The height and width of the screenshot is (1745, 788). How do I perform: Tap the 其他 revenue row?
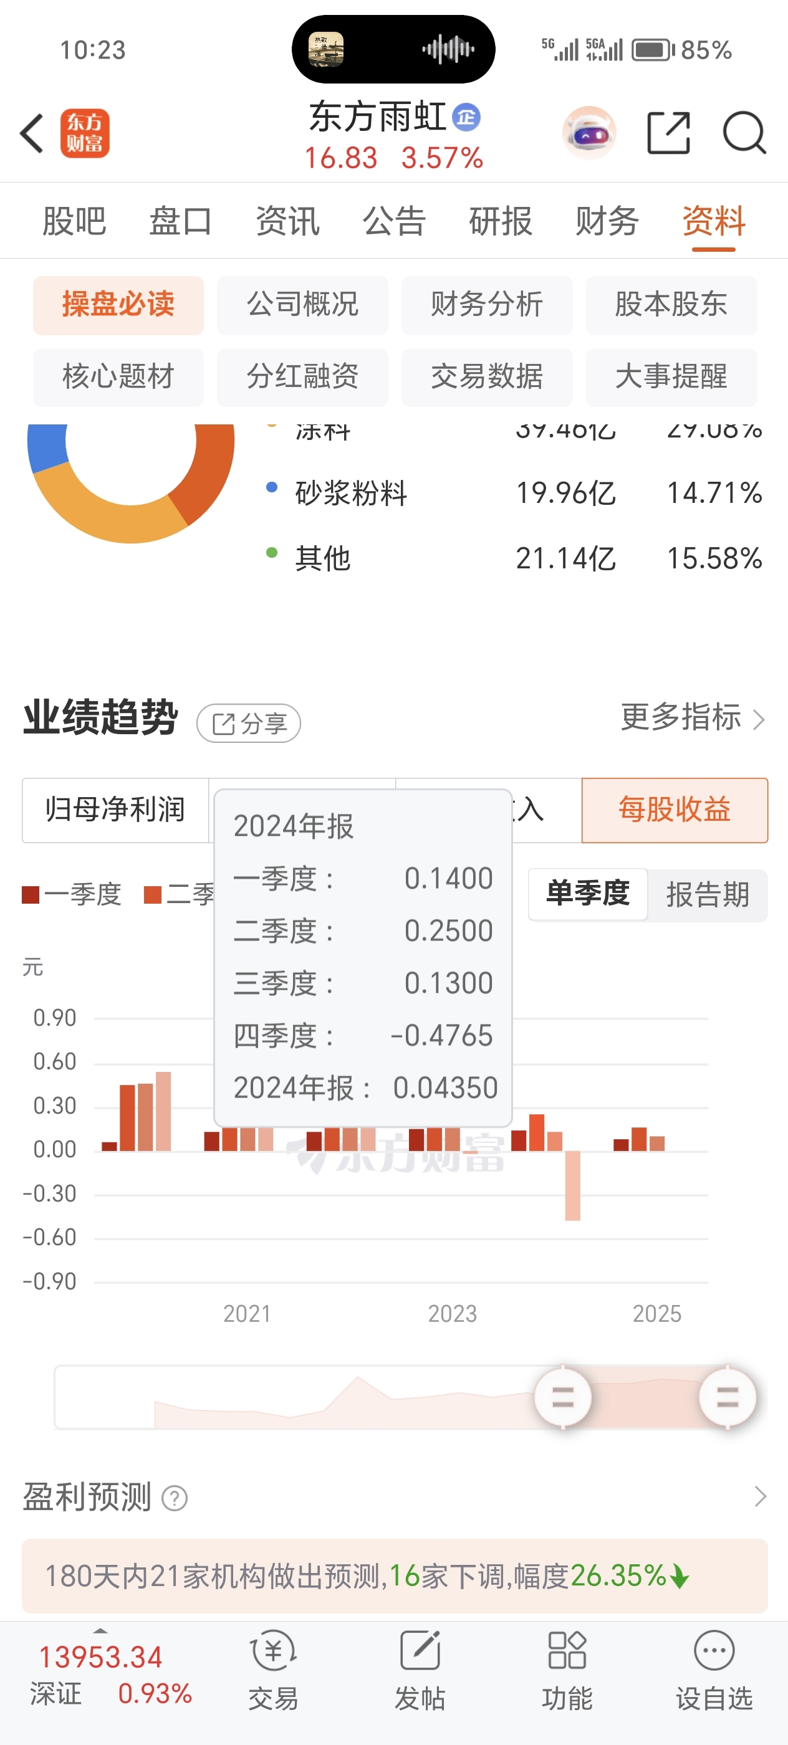[514, 558]
